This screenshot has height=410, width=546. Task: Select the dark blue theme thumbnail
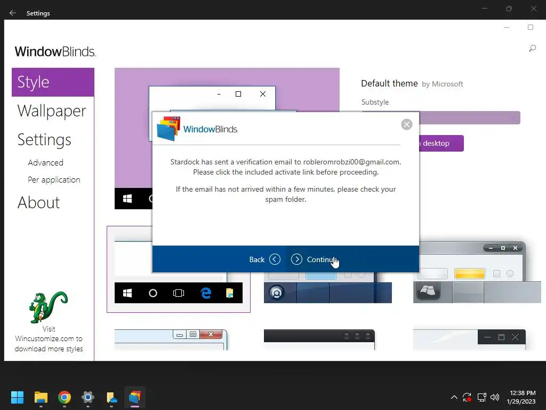328,287
